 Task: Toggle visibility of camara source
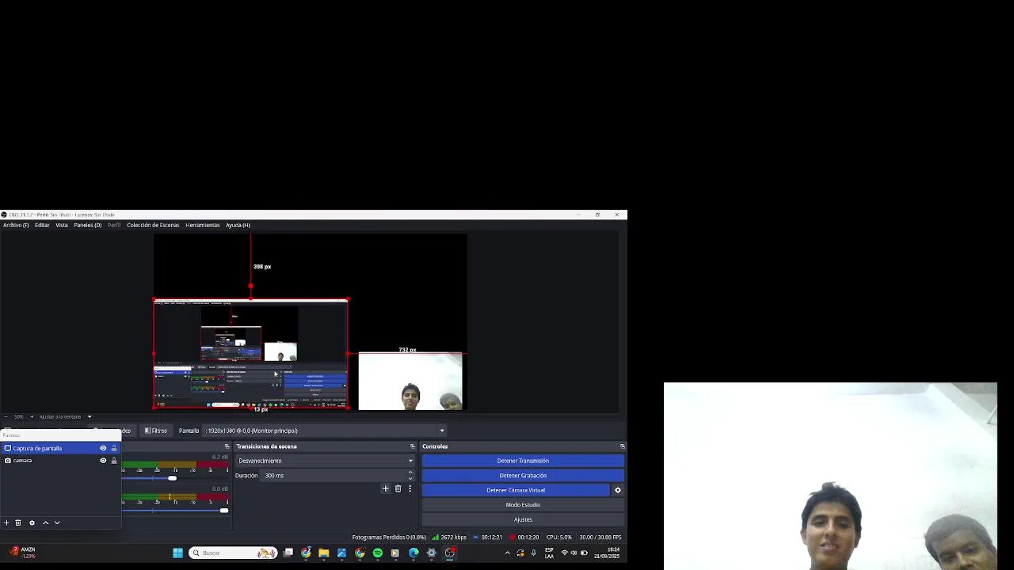[103, 461]
